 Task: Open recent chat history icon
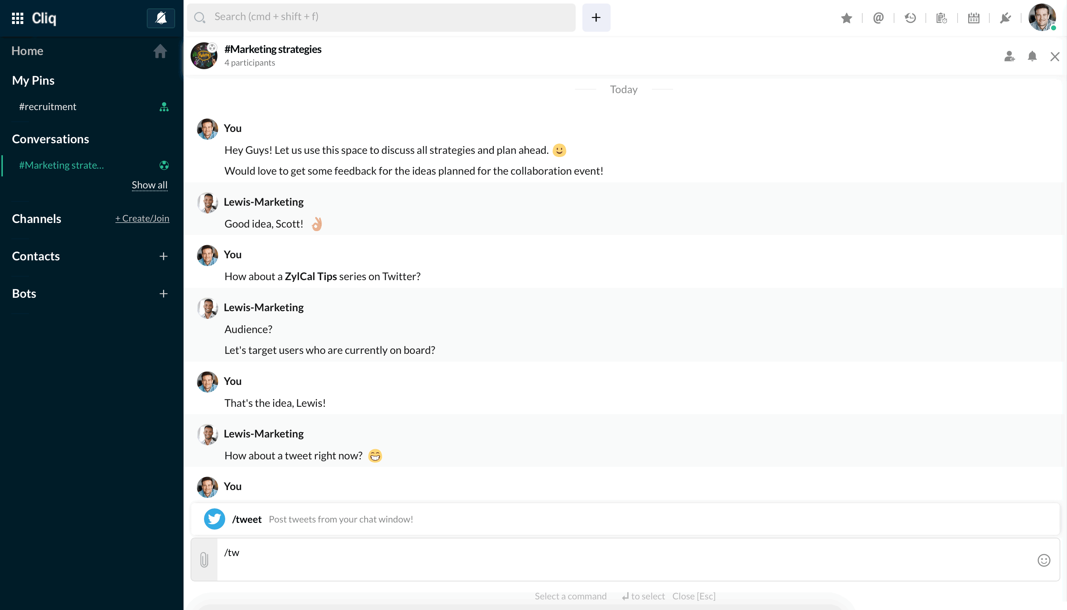(910, 18)
